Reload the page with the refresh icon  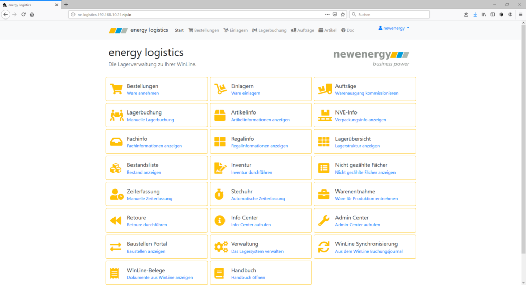point(24,14)
